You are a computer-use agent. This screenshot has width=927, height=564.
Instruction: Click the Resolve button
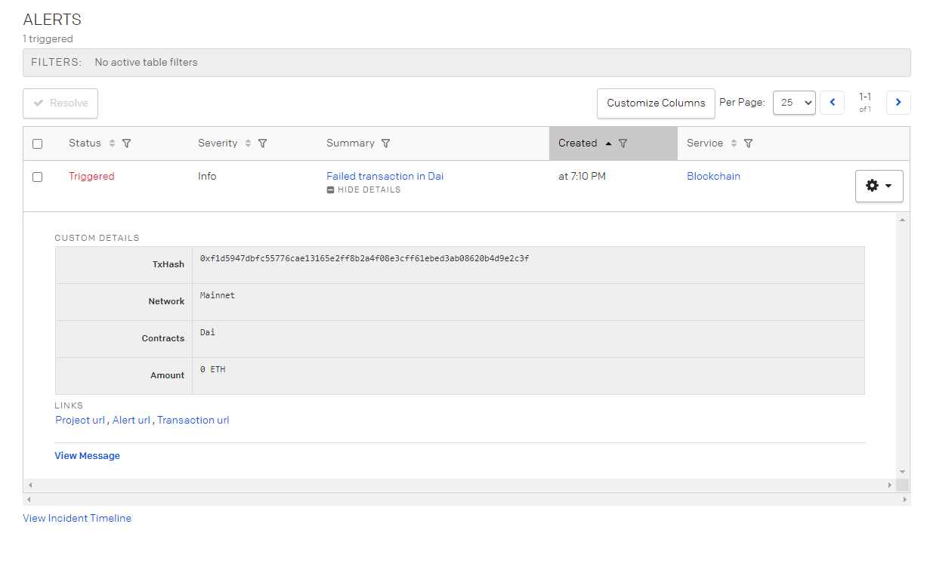[x=60, y=103]
